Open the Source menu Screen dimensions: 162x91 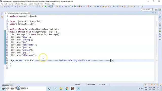pos(11,4)
